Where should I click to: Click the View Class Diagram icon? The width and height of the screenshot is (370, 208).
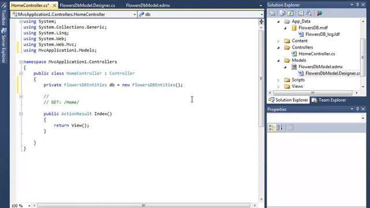coord(309,13)
